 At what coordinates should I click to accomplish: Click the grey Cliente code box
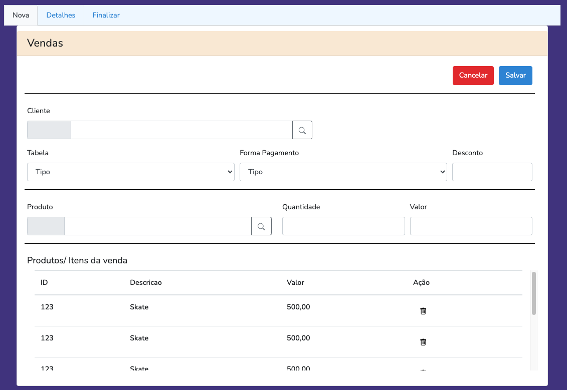(49, 130)
